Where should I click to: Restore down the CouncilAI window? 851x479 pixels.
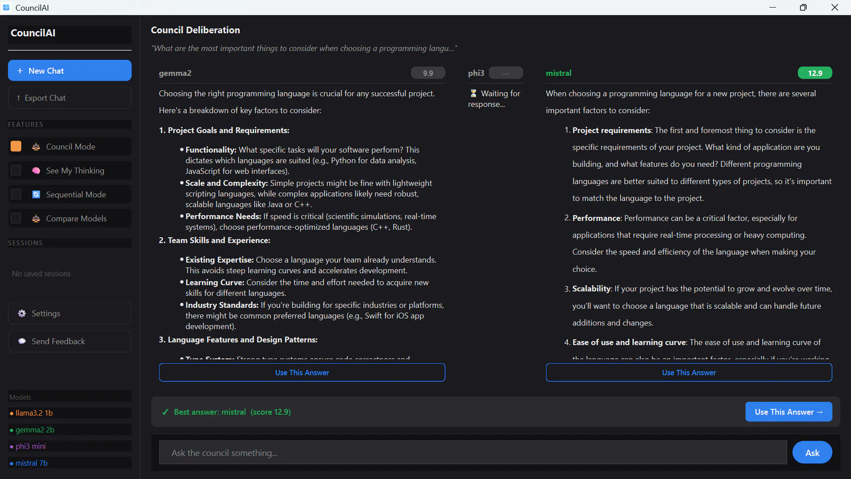pos(803,8)
